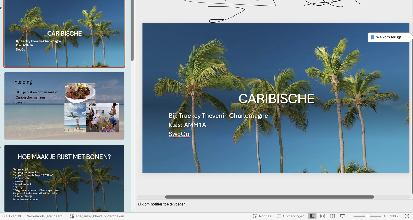This screenshot has height=220, width=413.
Task: Click the fit slide to window icon
Action: 407,216
